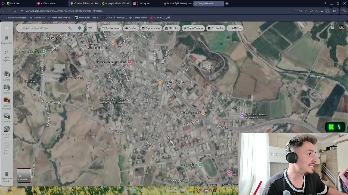Select Tuğba Balo Salonu pin
This screenshot has width=348, height=195.
coord(242,116)
